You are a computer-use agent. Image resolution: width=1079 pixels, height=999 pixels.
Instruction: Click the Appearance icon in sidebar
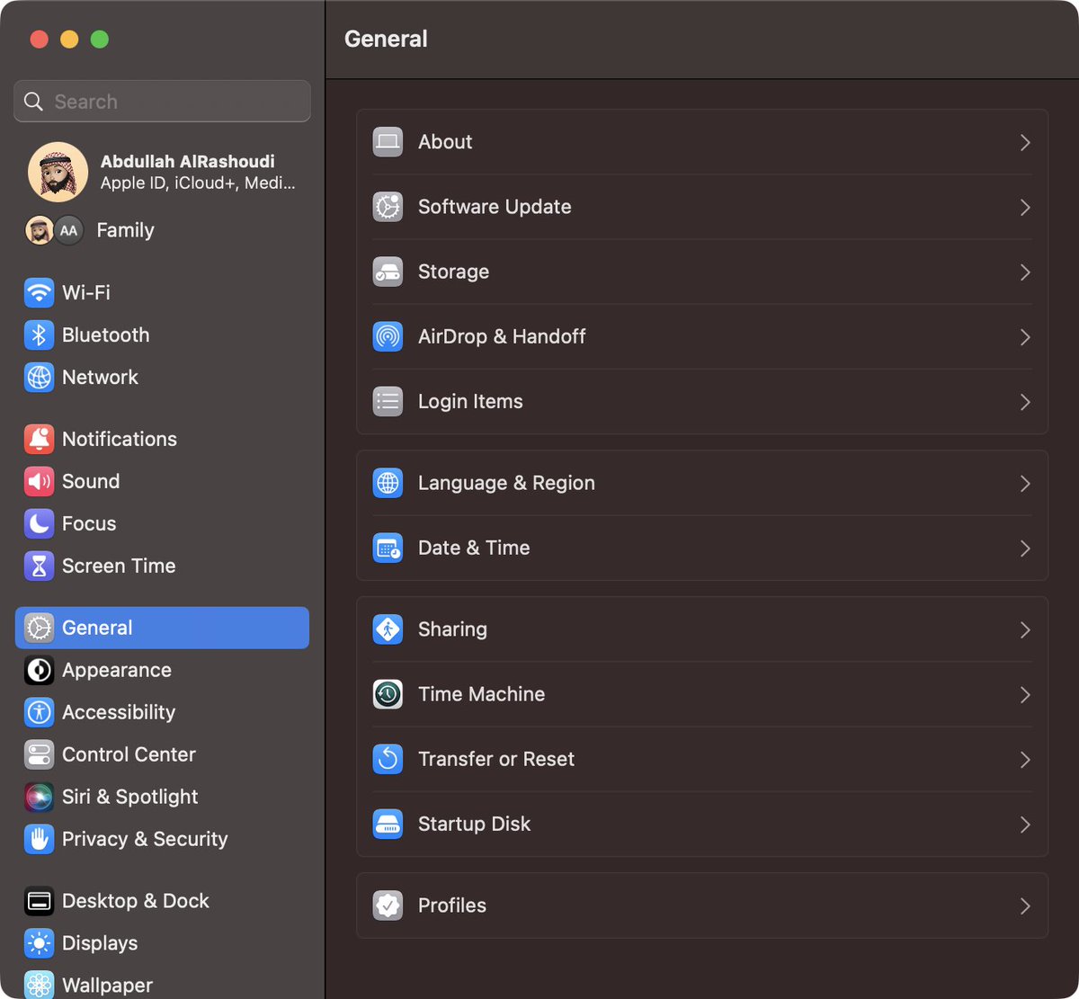tap(39, 670)
